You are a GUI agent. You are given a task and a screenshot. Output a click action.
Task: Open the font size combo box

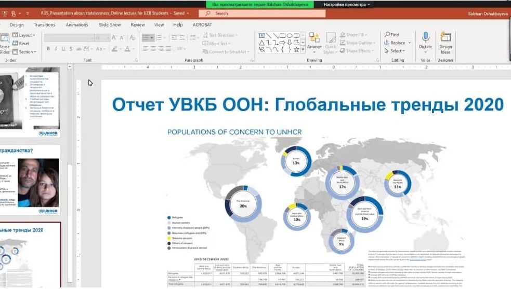click(102, 38)
